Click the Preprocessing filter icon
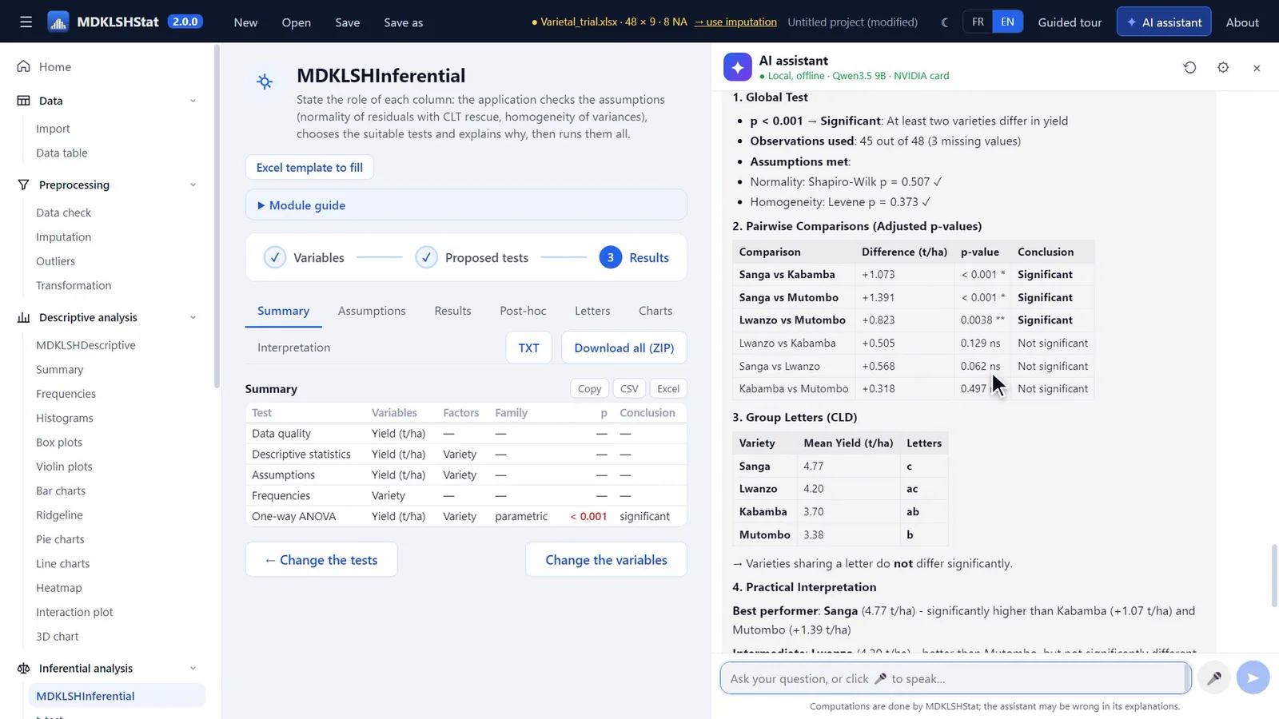 click(24, 185)
